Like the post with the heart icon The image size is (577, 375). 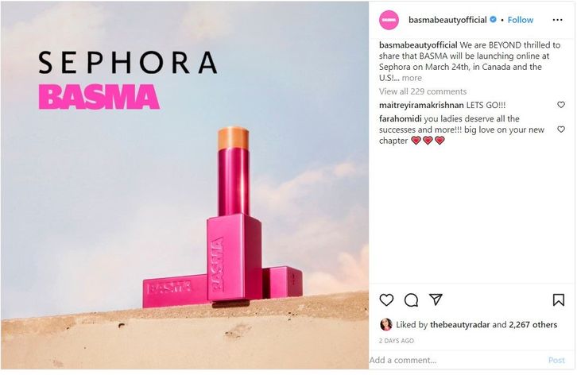386,300
